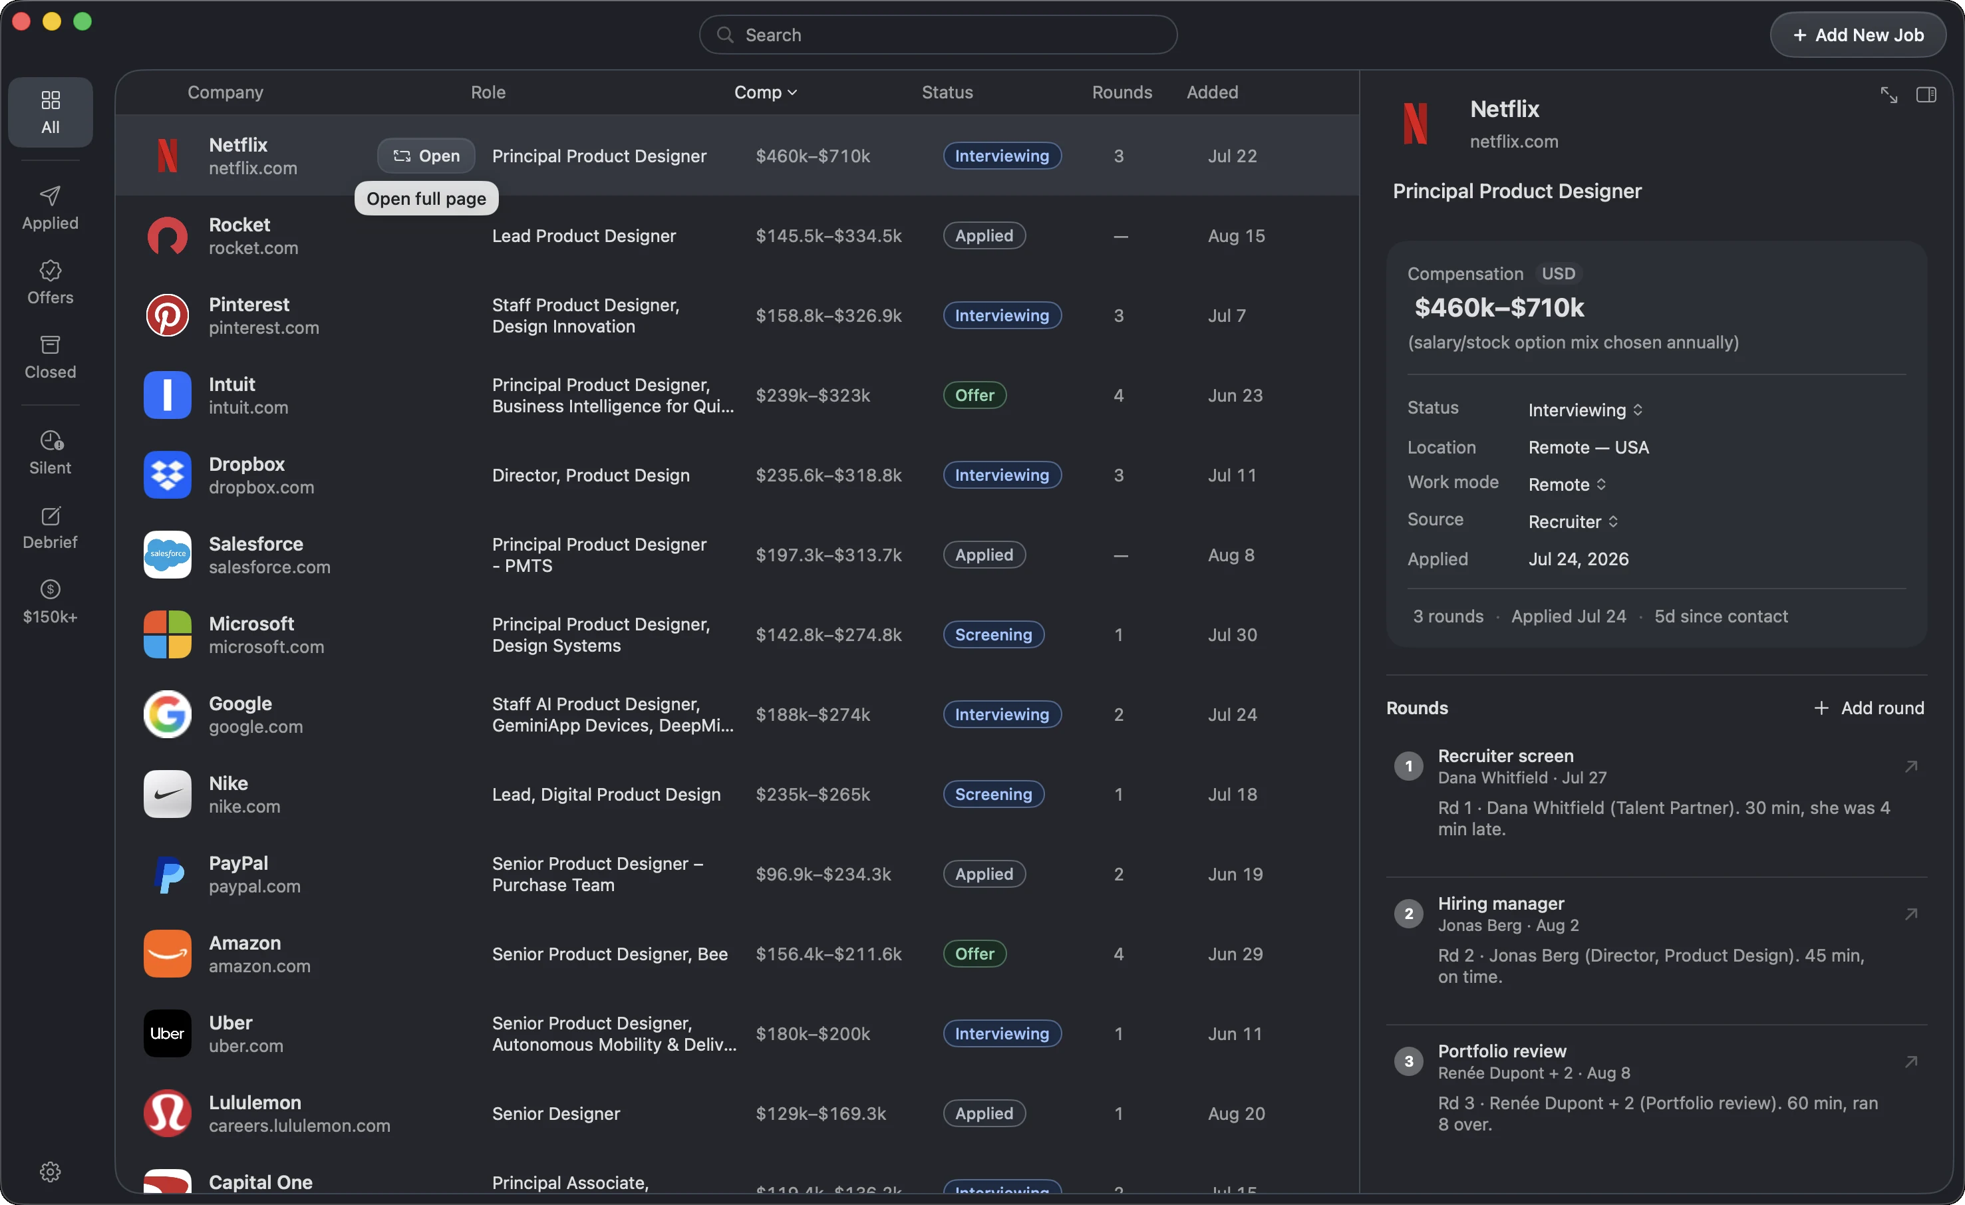This screenshot has width=1965, height=1205.
Task: Filter jobs by $150k+ compensation
Action: 51,601
